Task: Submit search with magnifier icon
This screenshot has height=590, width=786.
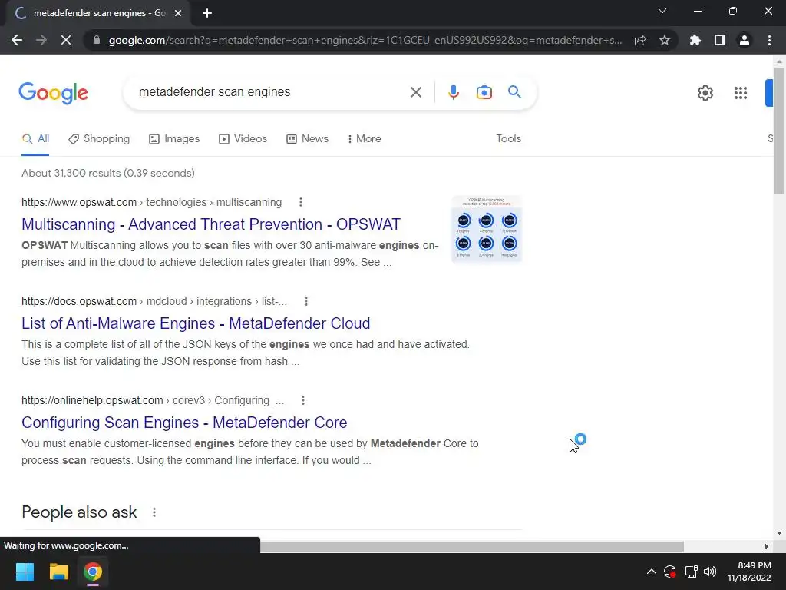Action: point(514,92)
